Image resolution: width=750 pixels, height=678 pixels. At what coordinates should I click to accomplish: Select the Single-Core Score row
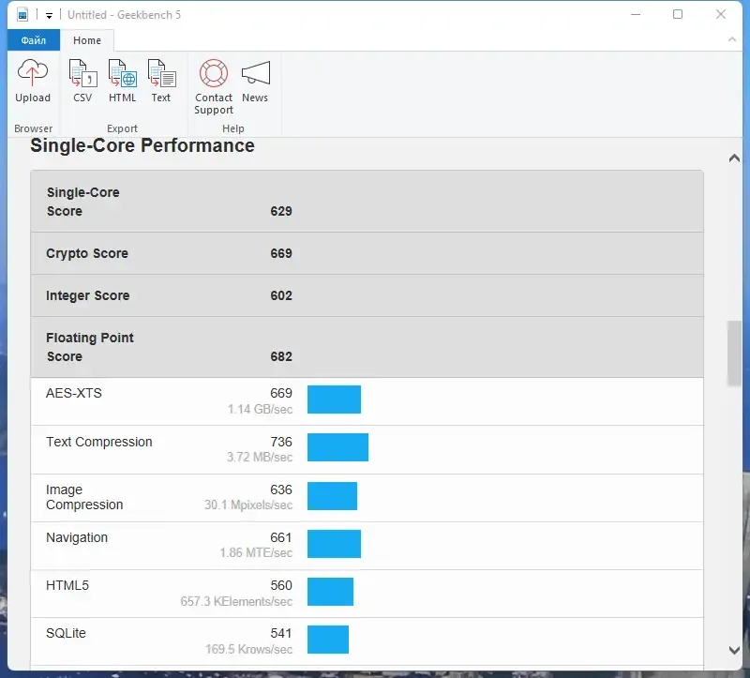point(367,202)
